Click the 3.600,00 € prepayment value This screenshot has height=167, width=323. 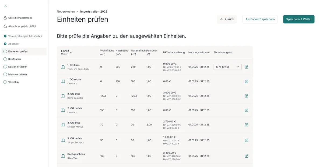click(170, 93)
